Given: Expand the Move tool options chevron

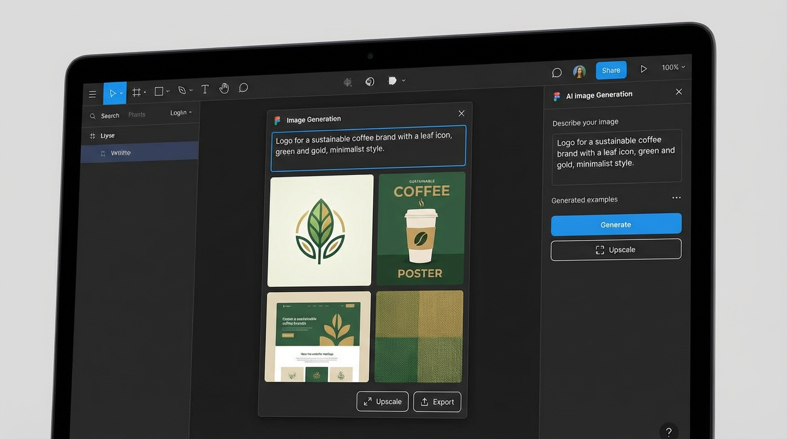Looking at the screenshot, I should click(121, 93).
